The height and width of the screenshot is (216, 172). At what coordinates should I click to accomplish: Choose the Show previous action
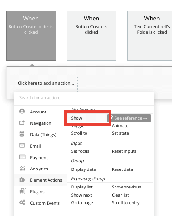pyautogui.click(x=126, y=187)
